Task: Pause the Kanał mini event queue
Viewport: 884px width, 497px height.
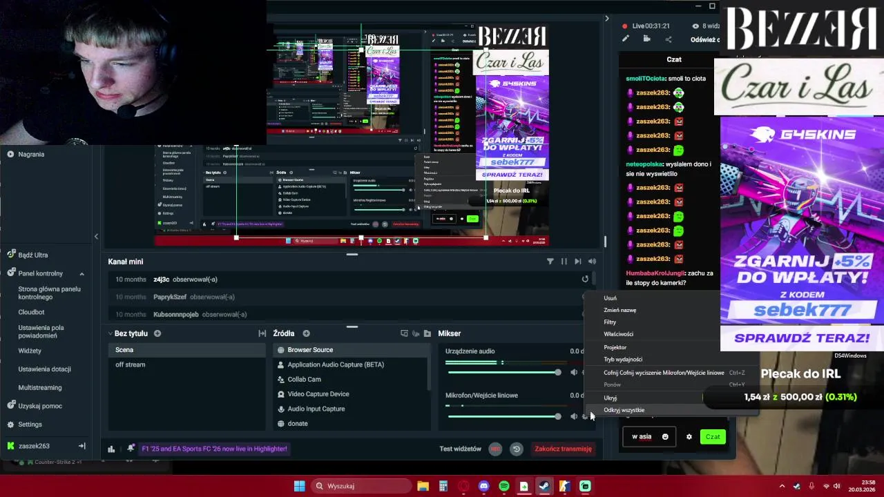Action: 564,262
